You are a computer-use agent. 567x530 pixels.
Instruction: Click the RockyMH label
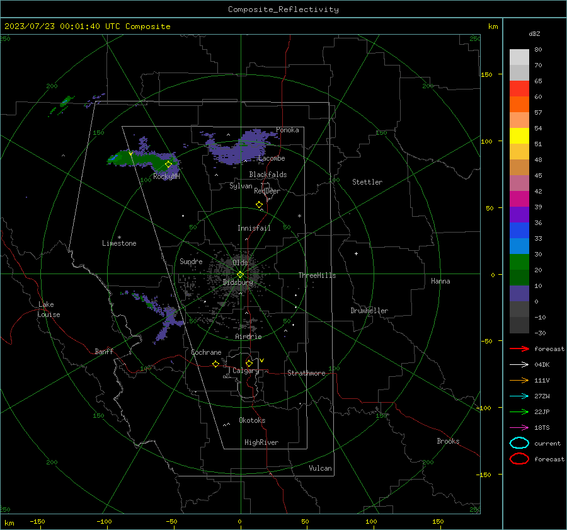pyautogui.click(x=166, y=176)
